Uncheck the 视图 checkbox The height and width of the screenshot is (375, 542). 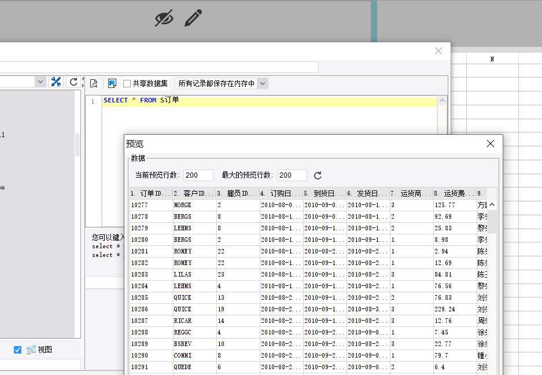17,350
